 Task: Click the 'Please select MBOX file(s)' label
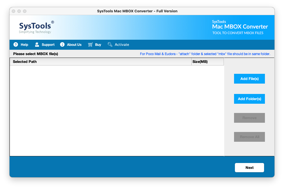click(35, 54)
